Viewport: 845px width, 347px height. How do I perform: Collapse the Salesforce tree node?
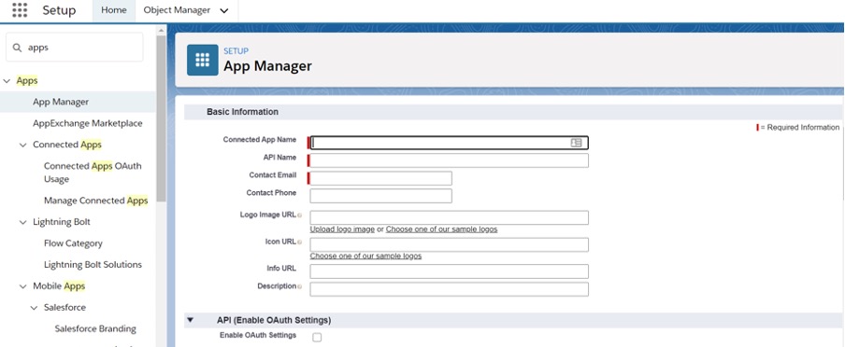pyautogui.click(x=34, y=308)
